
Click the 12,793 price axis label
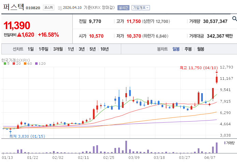226,67
